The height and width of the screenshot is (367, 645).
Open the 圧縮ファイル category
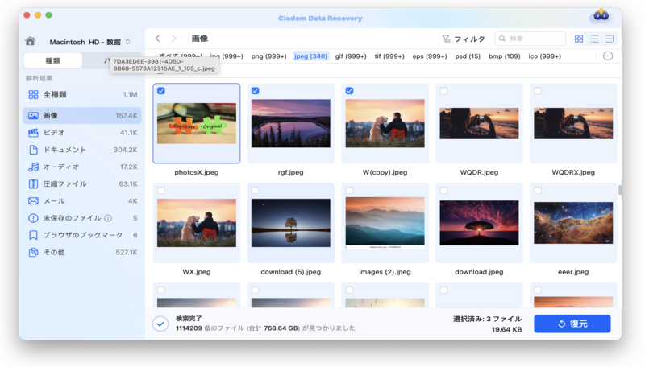(x=64, y=183)
